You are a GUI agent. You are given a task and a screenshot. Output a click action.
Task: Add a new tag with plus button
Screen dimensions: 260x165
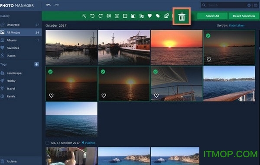tap(36, 64)
